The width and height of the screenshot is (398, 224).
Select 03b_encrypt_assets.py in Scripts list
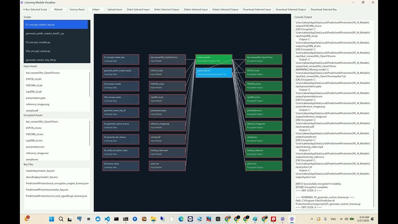click(56, 51)
